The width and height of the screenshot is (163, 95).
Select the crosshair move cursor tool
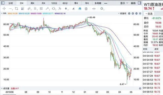pos(4,8)
